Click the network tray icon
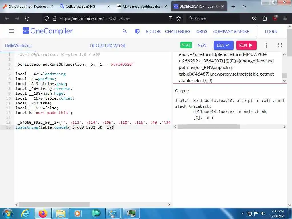 tap(249, 214)
